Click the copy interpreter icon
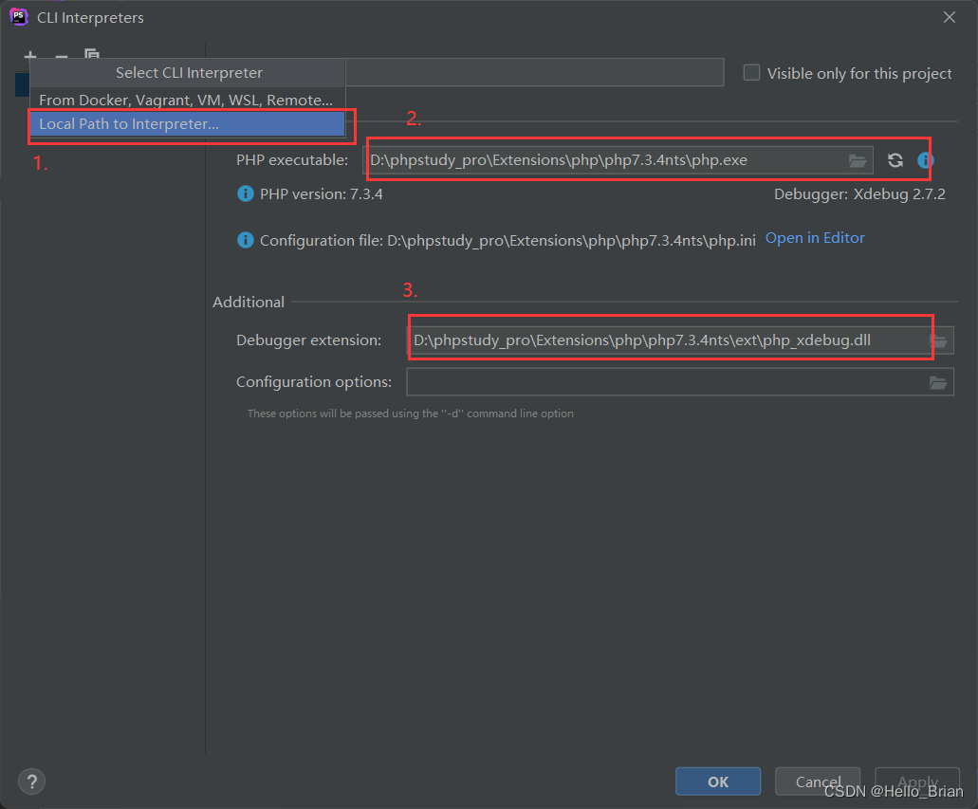978x809 pixels. (x=92, y=54)
